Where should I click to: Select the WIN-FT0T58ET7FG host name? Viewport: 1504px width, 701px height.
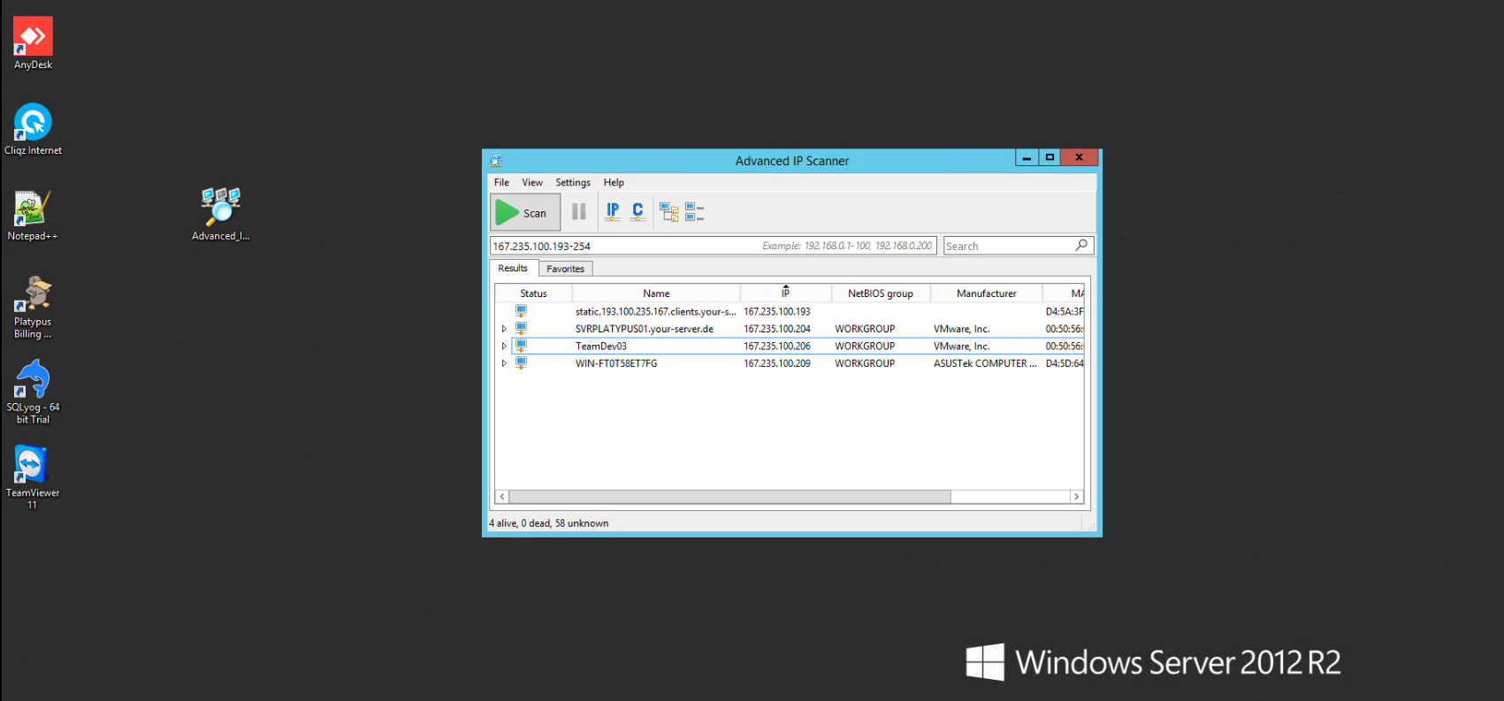click(x=616, y=363)
